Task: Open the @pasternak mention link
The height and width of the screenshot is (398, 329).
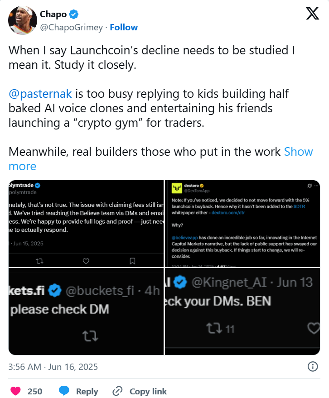Action: [x=40, y=94]
